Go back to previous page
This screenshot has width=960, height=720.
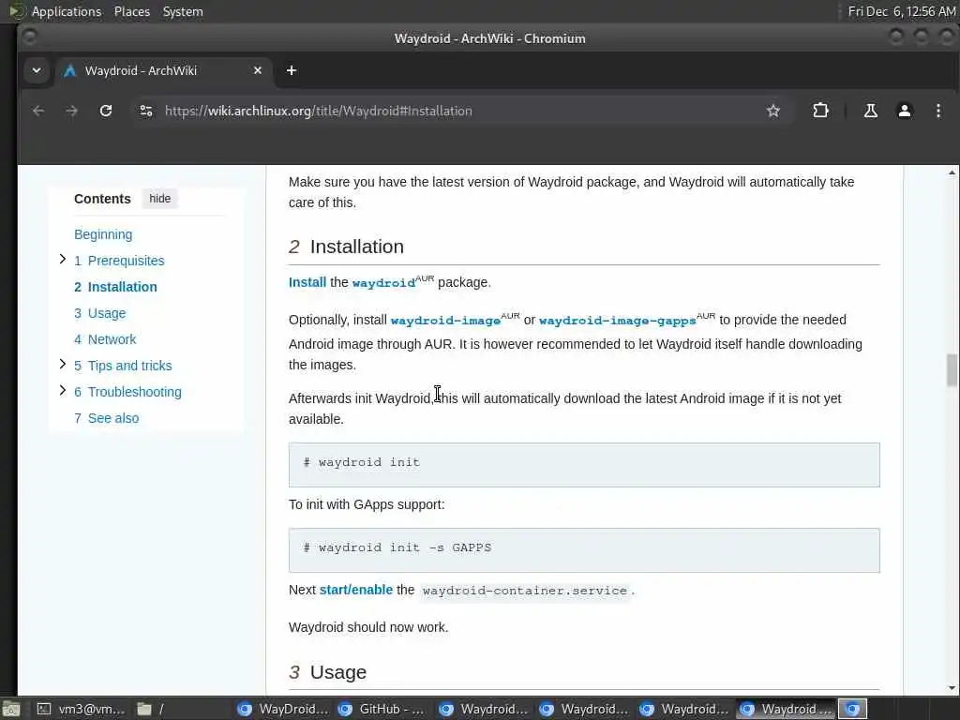pyautogui.click(x=38, y=111)
